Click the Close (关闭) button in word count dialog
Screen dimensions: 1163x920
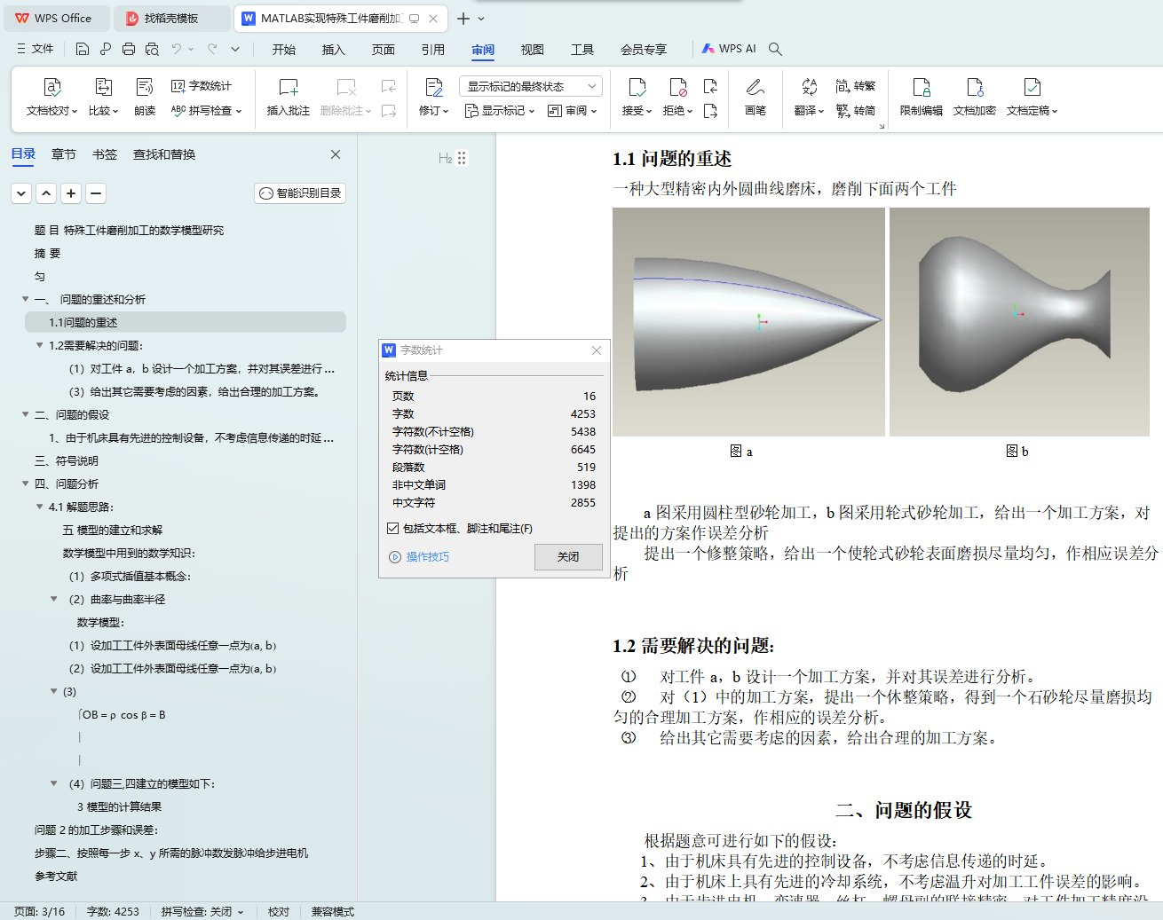click(x=568, y=557)
